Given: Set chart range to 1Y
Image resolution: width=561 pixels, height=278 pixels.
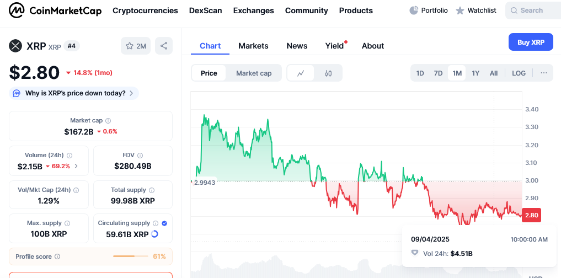Looking at the screenshot, I should [x=475, y=73].
